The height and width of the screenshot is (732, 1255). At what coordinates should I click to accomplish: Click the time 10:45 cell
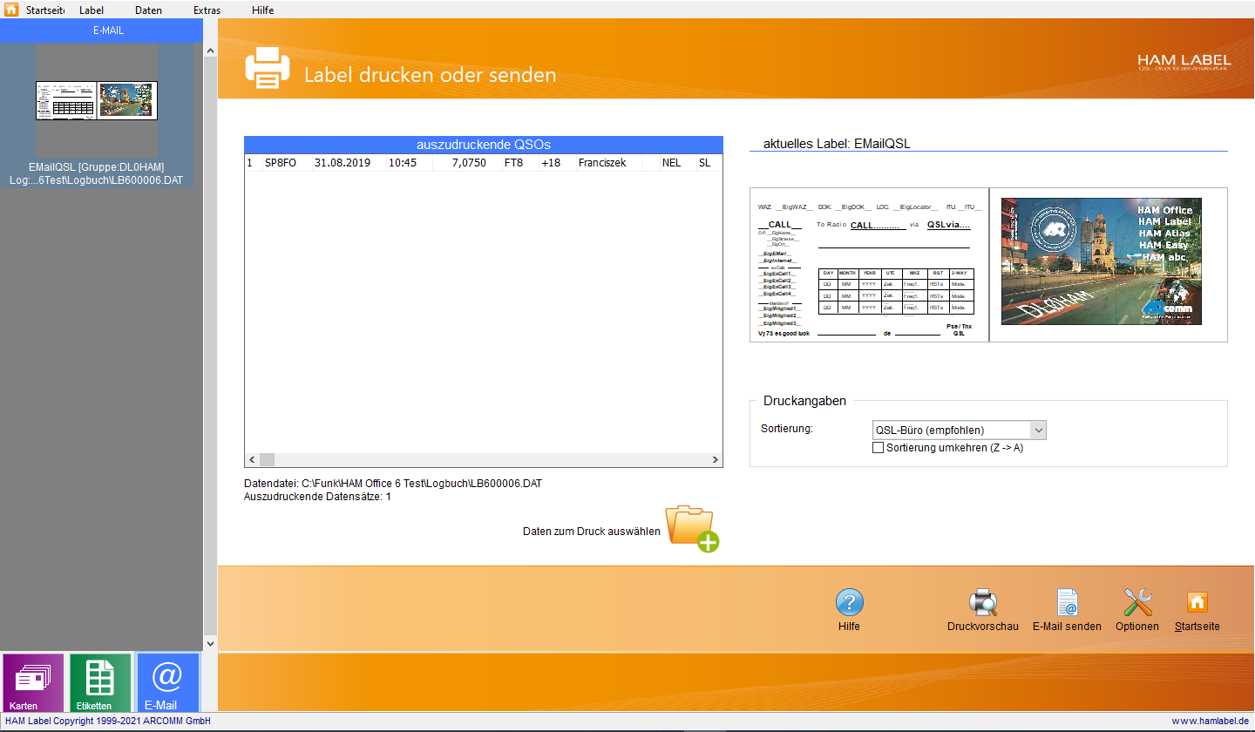point(403,163)
